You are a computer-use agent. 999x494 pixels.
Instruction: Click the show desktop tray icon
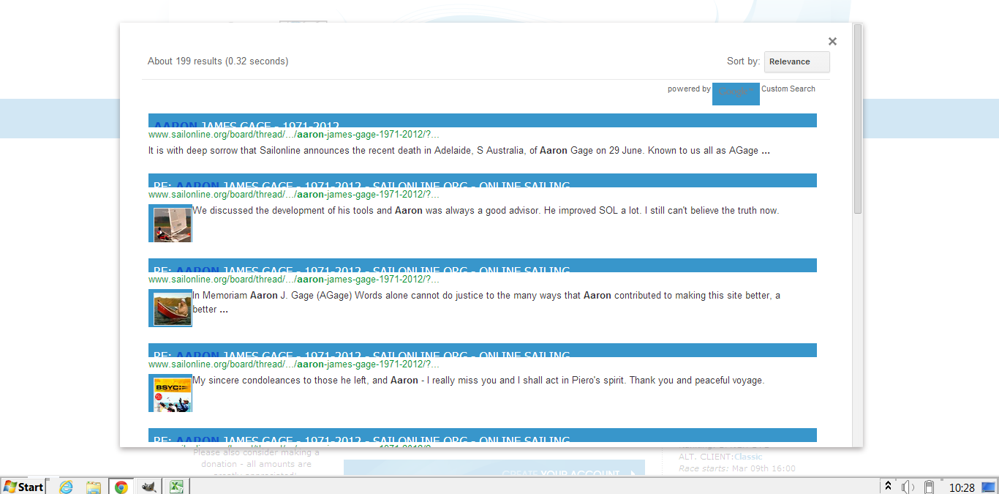pos(989,487)
